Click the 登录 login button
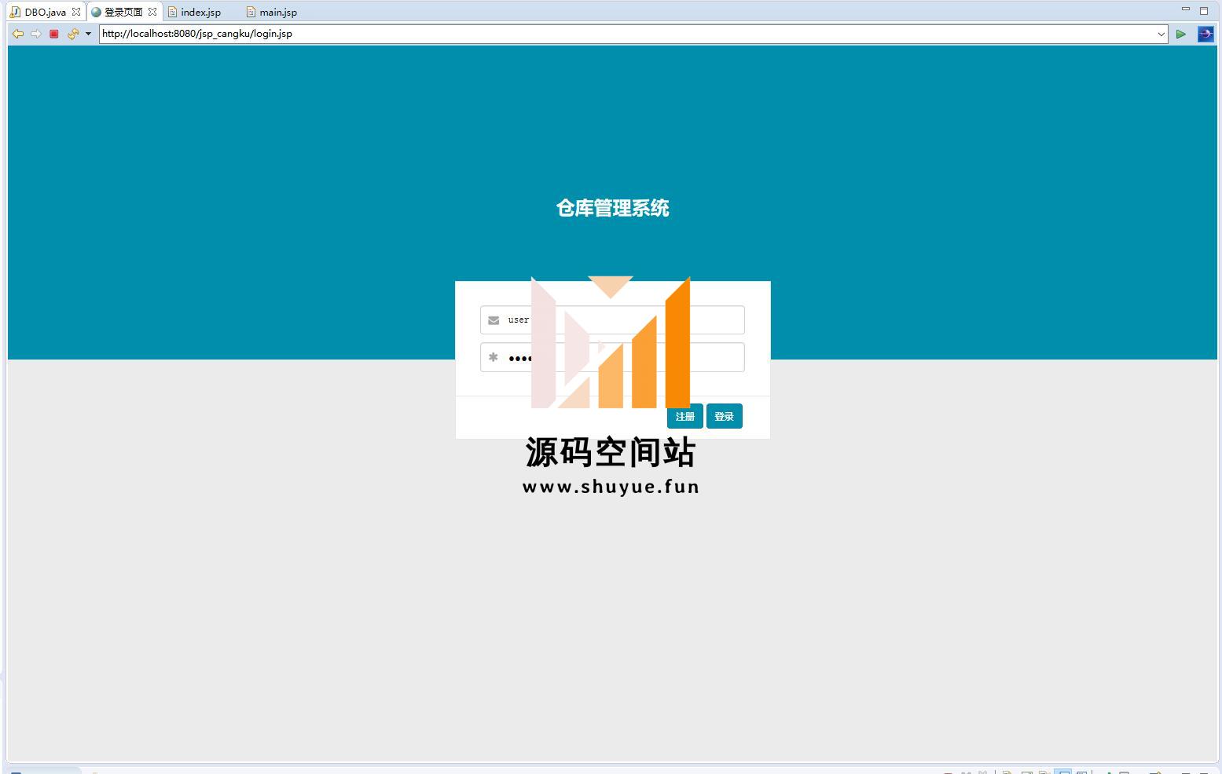The image size is (1222, 774). (724, 416)
